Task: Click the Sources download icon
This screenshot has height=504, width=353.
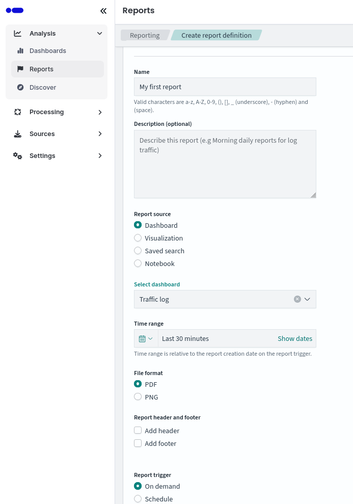Action: click(x=18, y=134)
